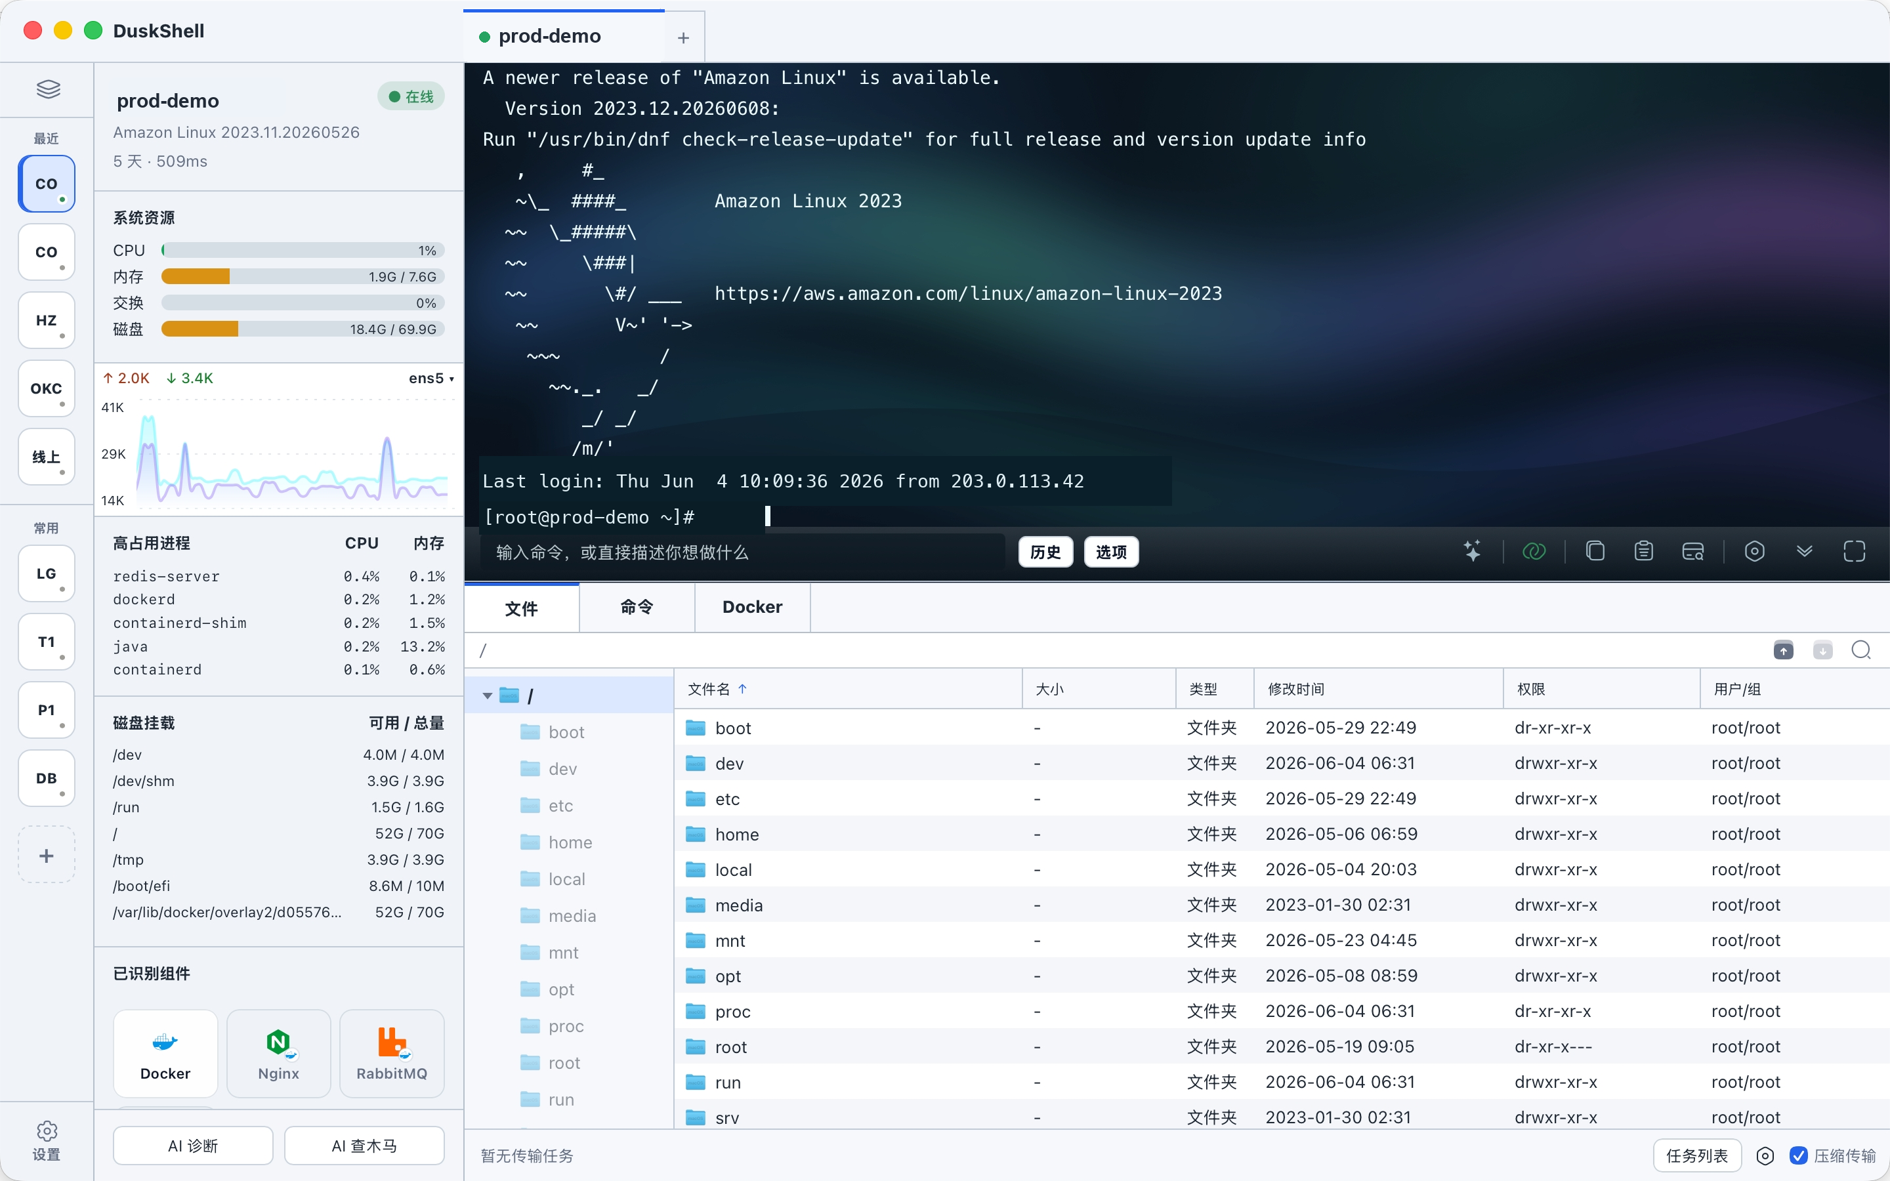Click the /boot/efi mount row

coord(279,886)
